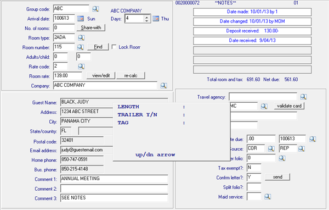Click the view/edit rate button
Screen dimensions: 329x210
pos(101,75)
